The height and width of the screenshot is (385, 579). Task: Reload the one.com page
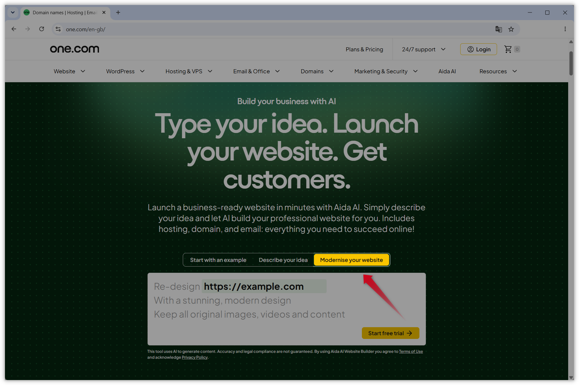(x=41, y=29)
